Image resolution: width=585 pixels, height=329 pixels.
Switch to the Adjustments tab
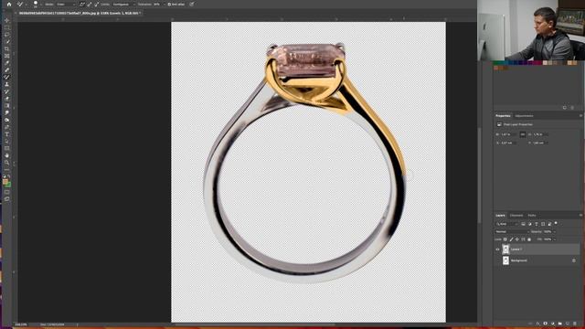(x=524, y=116)
